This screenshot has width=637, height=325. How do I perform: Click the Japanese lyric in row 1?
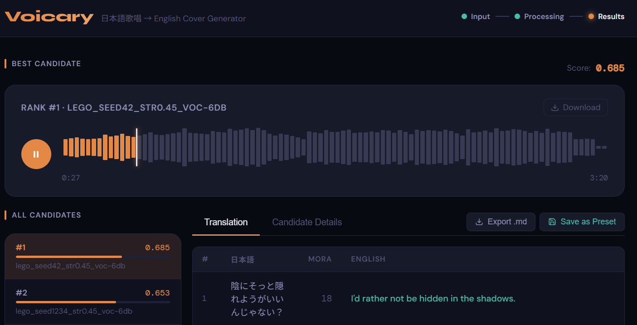pyautogui.click(x=257, y=299)
